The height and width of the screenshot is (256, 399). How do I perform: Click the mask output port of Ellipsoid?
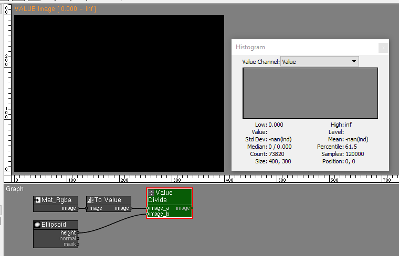[78, 244]
